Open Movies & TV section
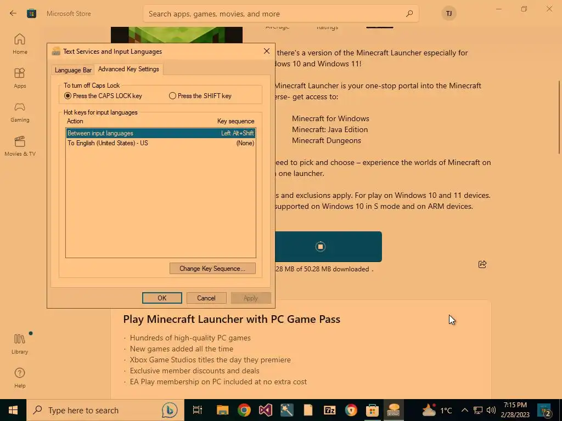Image resolution: width=562 pixels, height=421 pixels. click(x=20, y=146)
